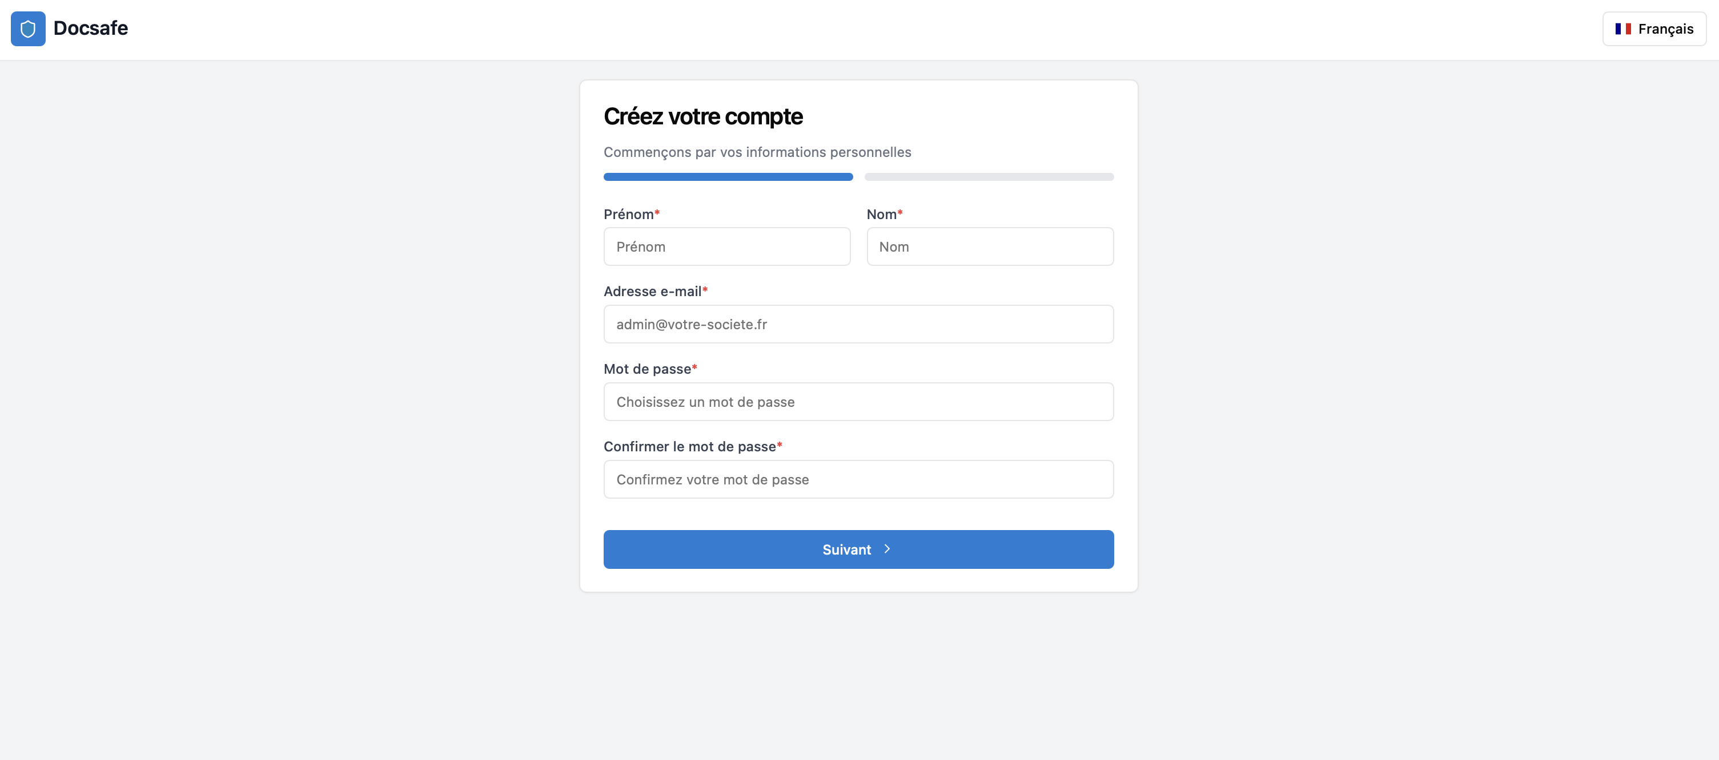Click the informations personnelles subtitle text

(x=757, y=152)
